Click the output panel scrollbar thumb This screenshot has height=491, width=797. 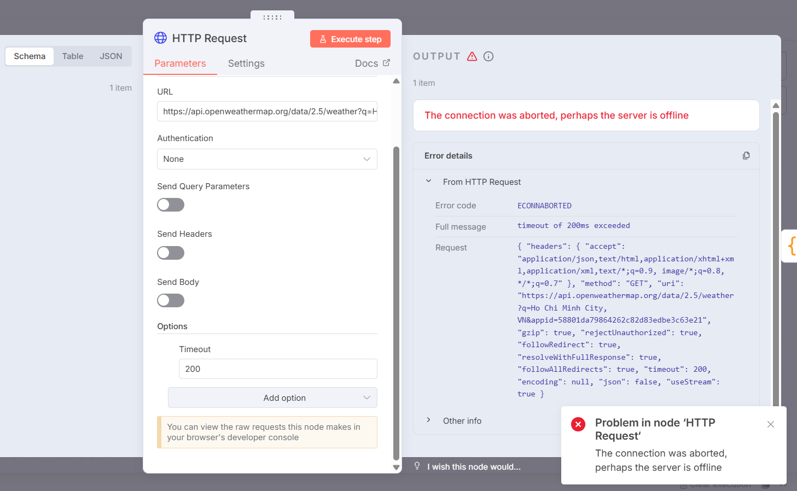point(776,259)
